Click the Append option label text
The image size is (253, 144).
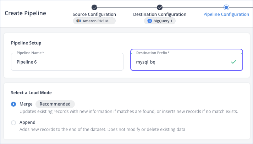click(x=27, y=122)
